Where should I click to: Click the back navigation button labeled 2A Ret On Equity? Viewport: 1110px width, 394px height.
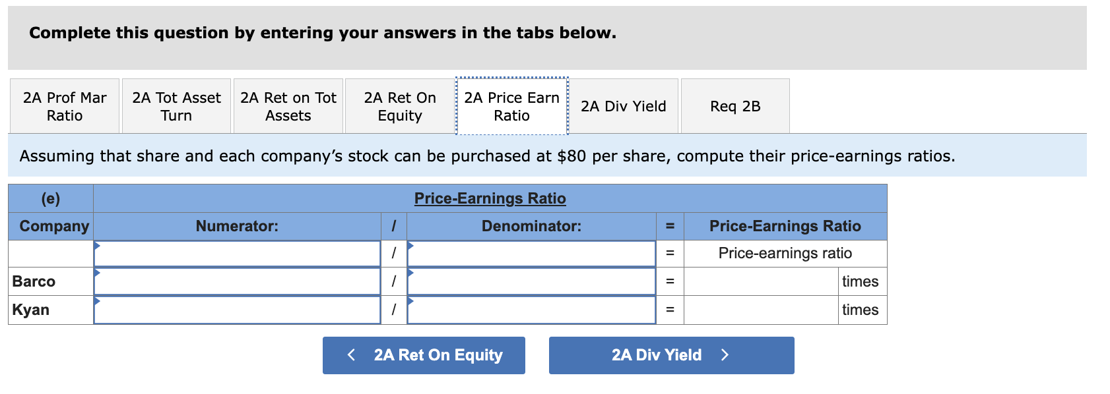coord(424,355)
